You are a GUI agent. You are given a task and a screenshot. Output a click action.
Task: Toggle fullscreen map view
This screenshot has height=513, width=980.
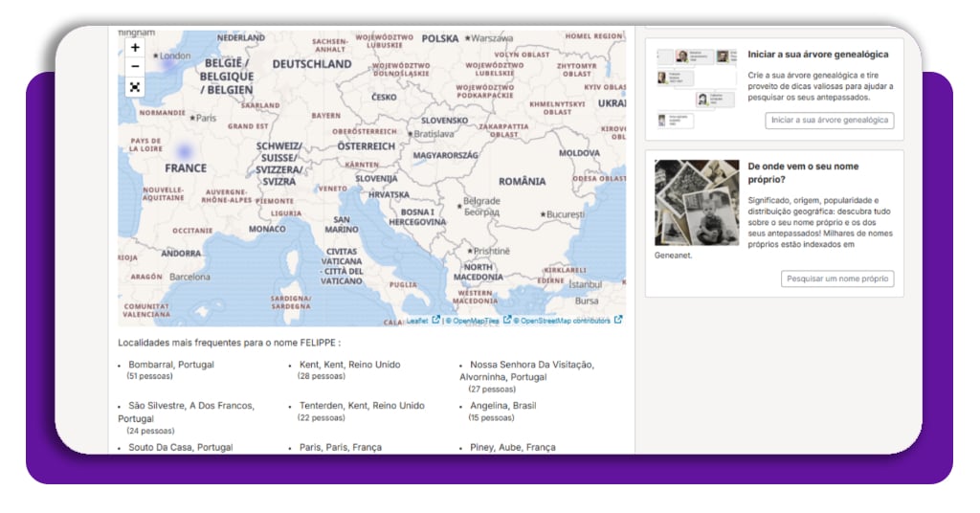coord(135,87)
